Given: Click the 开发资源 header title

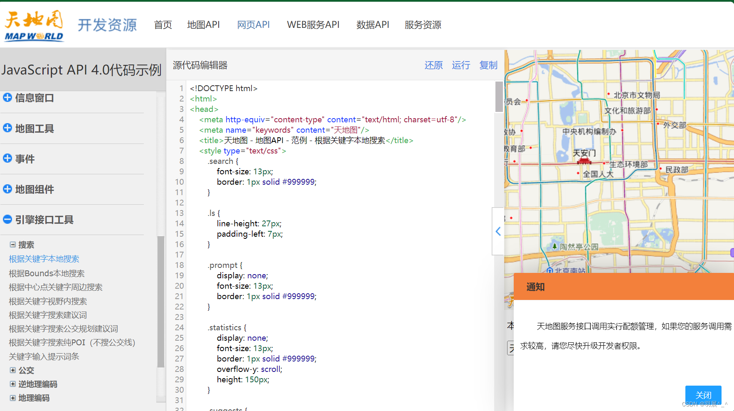Looking at the screenshot, I should (x=107, y=25).
